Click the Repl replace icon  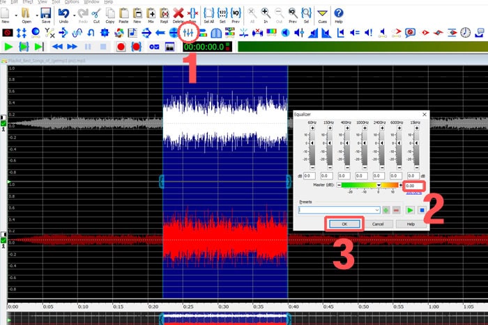(165, 13)
